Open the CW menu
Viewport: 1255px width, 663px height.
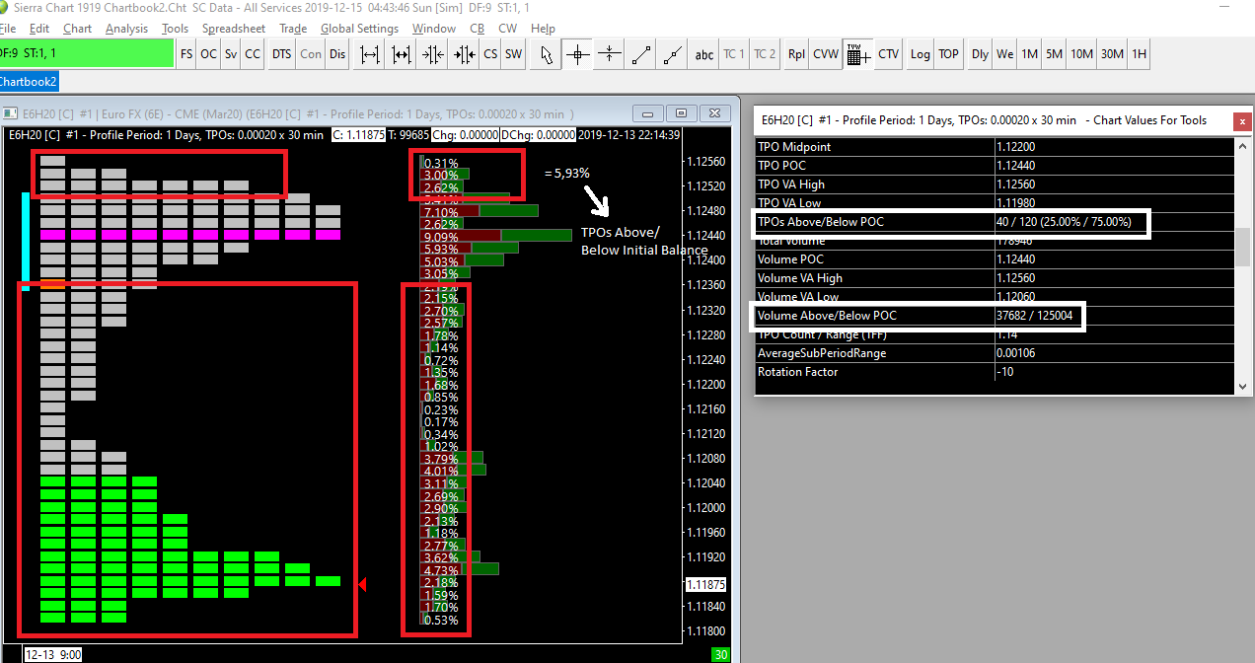click(507, 29)
